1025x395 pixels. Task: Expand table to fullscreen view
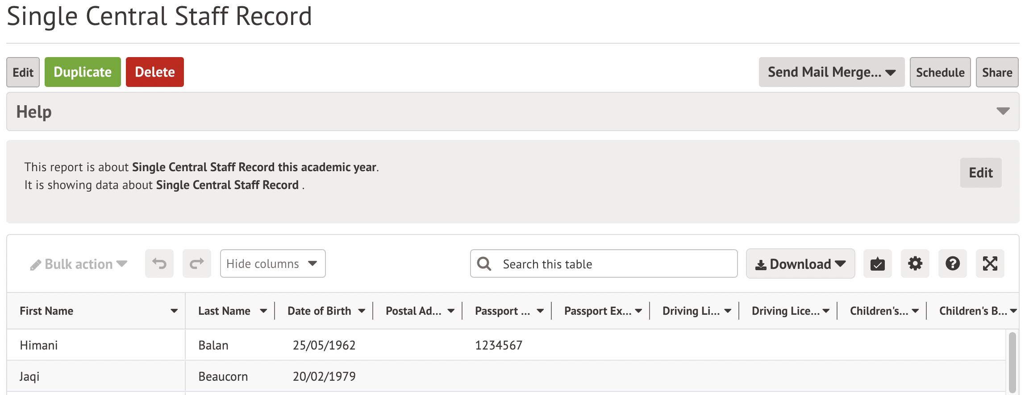(990, 263)
